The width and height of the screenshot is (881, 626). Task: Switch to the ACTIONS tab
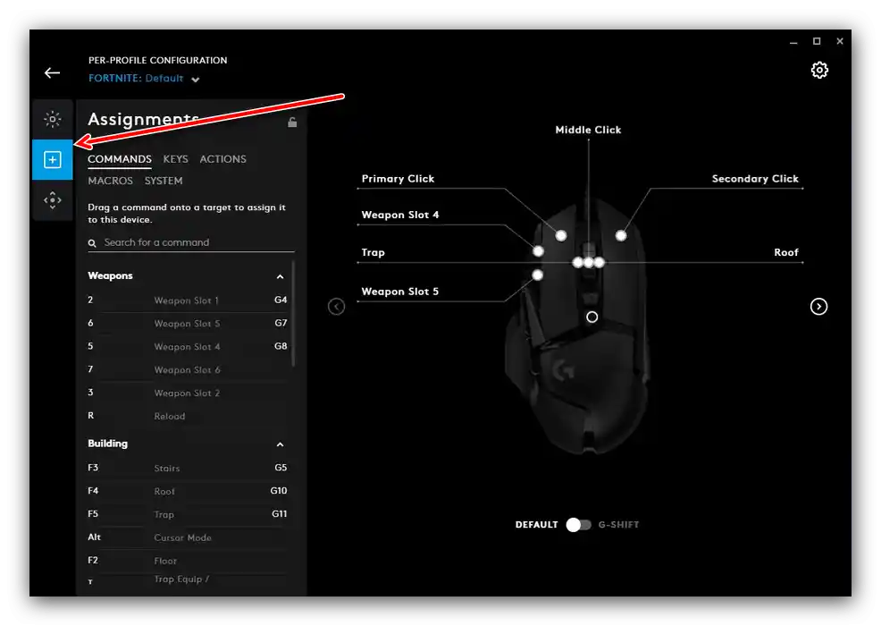[223, 159]
